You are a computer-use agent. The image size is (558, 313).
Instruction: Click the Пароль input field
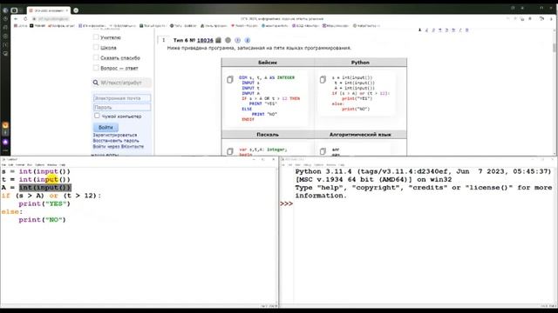point(122,107)
